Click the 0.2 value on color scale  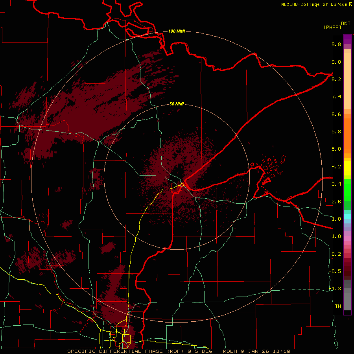coord(336,254)
